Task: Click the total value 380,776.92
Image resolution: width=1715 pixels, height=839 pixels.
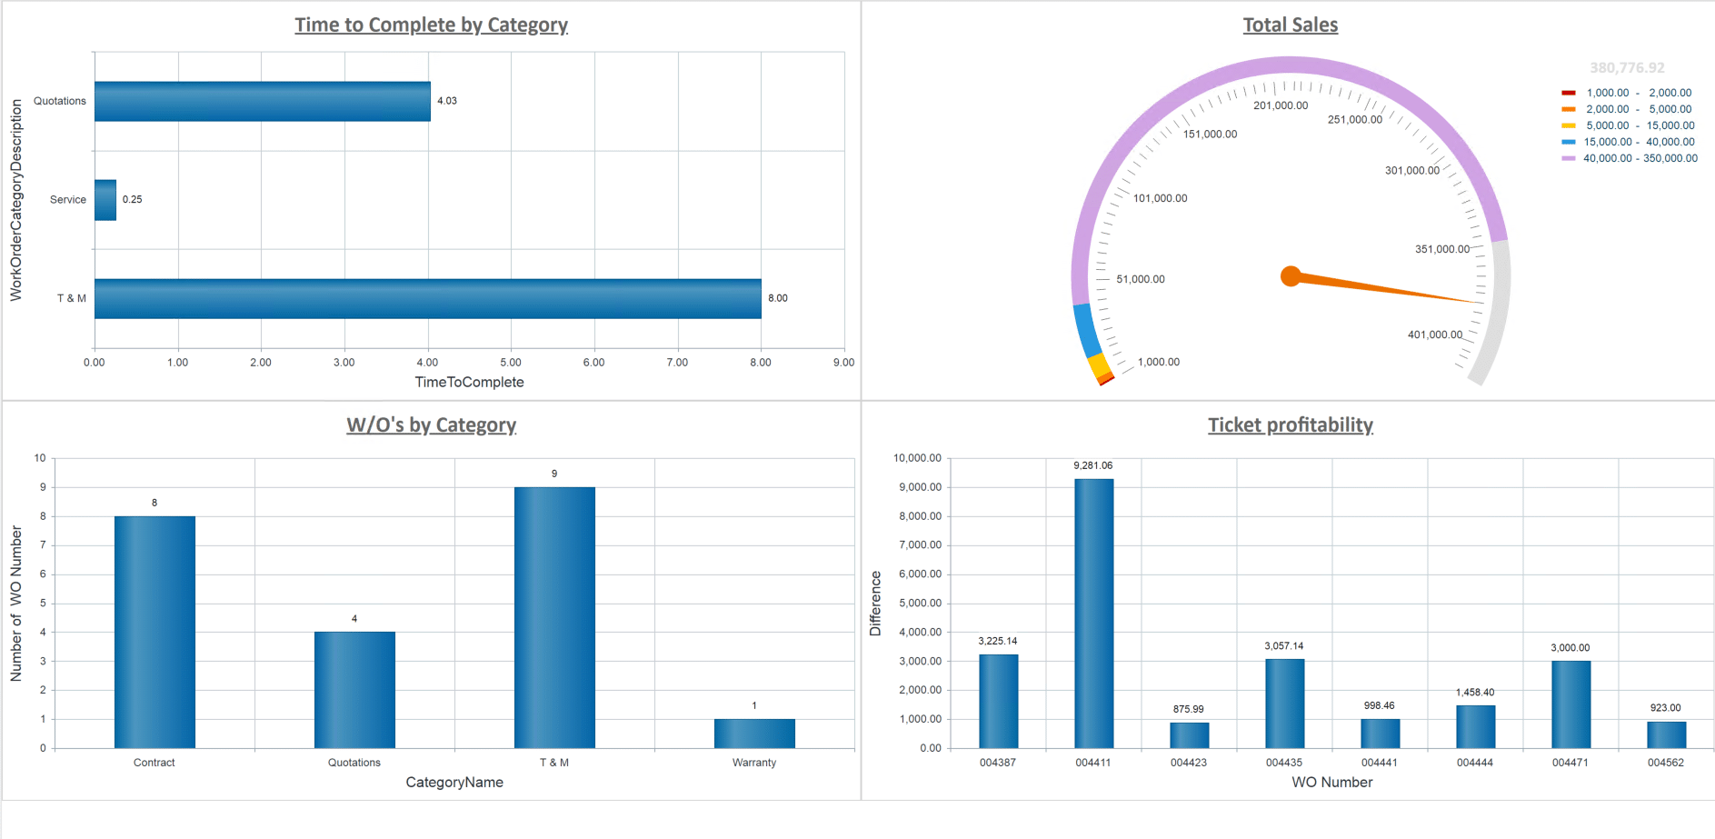Action: (1627, 66)
